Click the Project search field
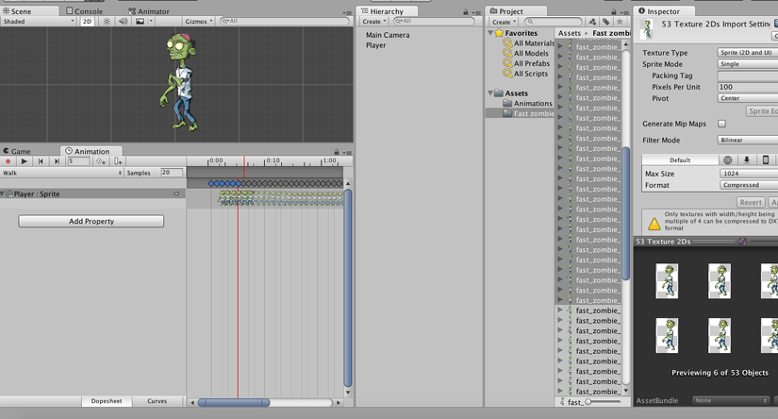Image resolution: width=778 pixels, height=419 pixels. [554, 22]
